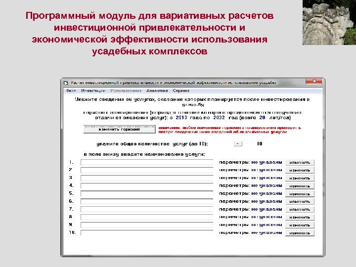The height and width of the screenshot is (267, 356).
Task: Click service name field number 1
Action: coord(147,162)
